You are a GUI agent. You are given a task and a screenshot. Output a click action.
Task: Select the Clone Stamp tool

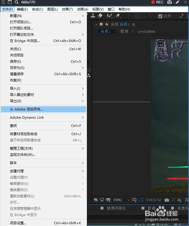coord(93,16)
